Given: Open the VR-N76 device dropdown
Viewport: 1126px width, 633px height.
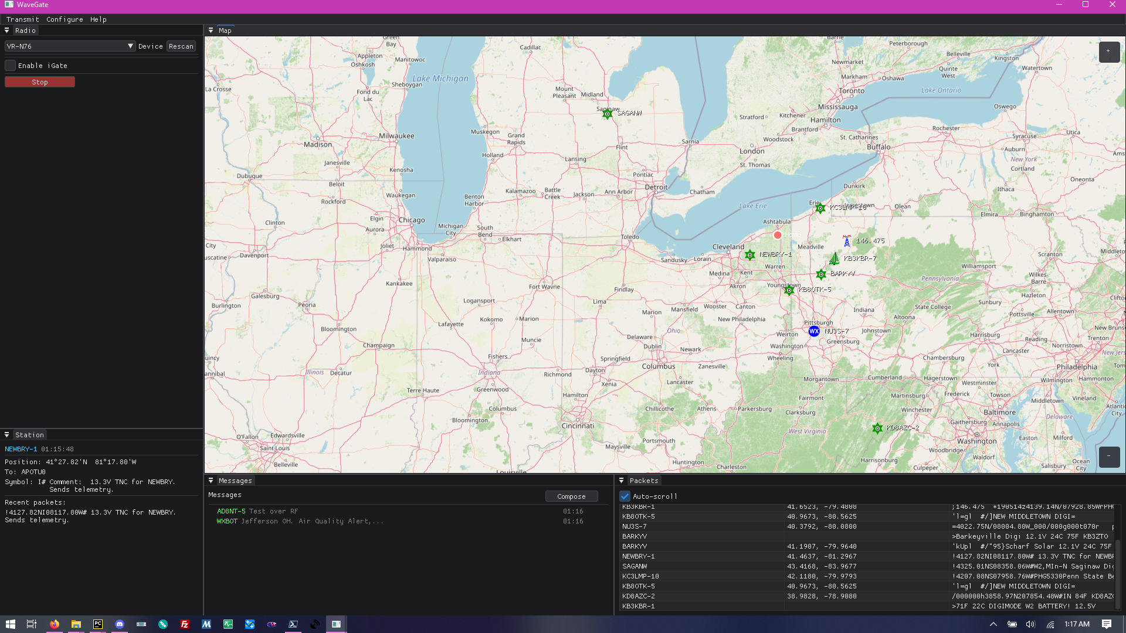Looking at the screenshot, I should point(70,46).
